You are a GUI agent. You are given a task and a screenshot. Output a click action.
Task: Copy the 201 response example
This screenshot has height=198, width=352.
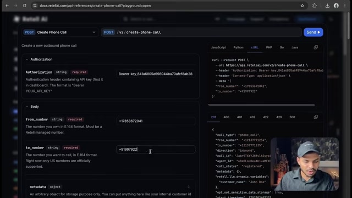point(316,117)
